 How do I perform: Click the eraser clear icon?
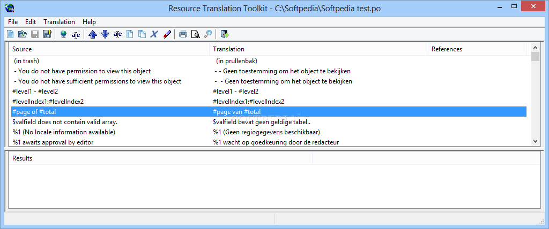coord(167,34)
